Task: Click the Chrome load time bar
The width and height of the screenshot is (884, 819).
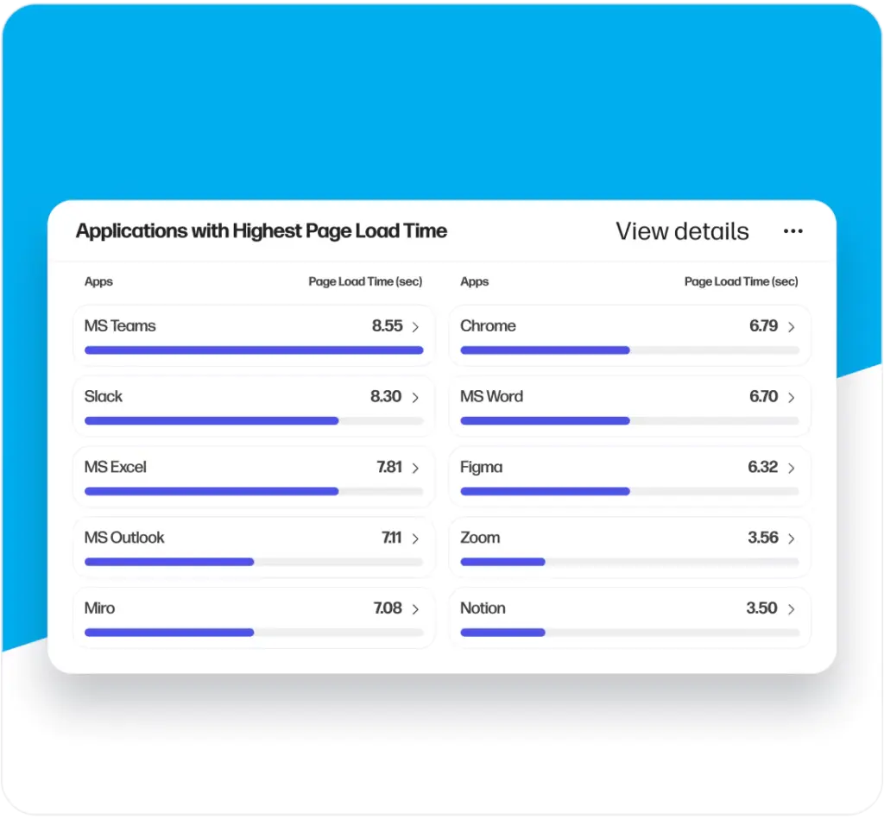Action: point(629,350)
